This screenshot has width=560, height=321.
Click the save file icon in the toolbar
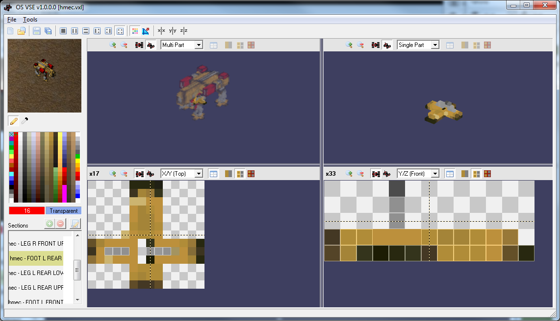tap(36, 30)
